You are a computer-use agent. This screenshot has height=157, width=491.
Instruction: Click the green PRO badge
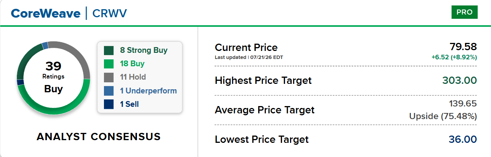tap(465, 12)
